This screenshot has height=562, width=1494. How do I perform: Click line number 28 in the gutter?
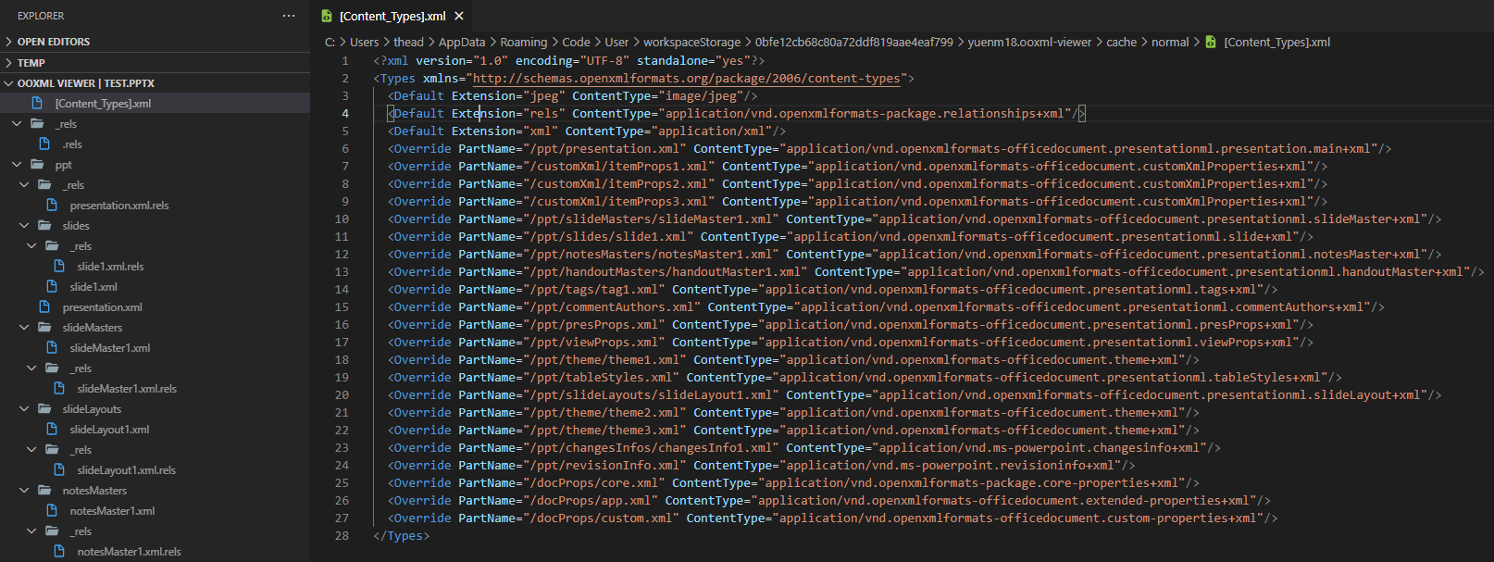click(342, 536)
